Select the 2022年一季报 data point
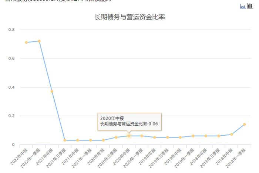259x173 pixels. [x=39, y=41]
